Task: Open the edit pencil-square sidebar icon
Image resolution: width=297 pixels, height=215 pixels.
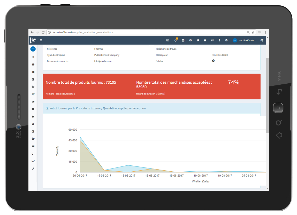Action: click(33, 79)
